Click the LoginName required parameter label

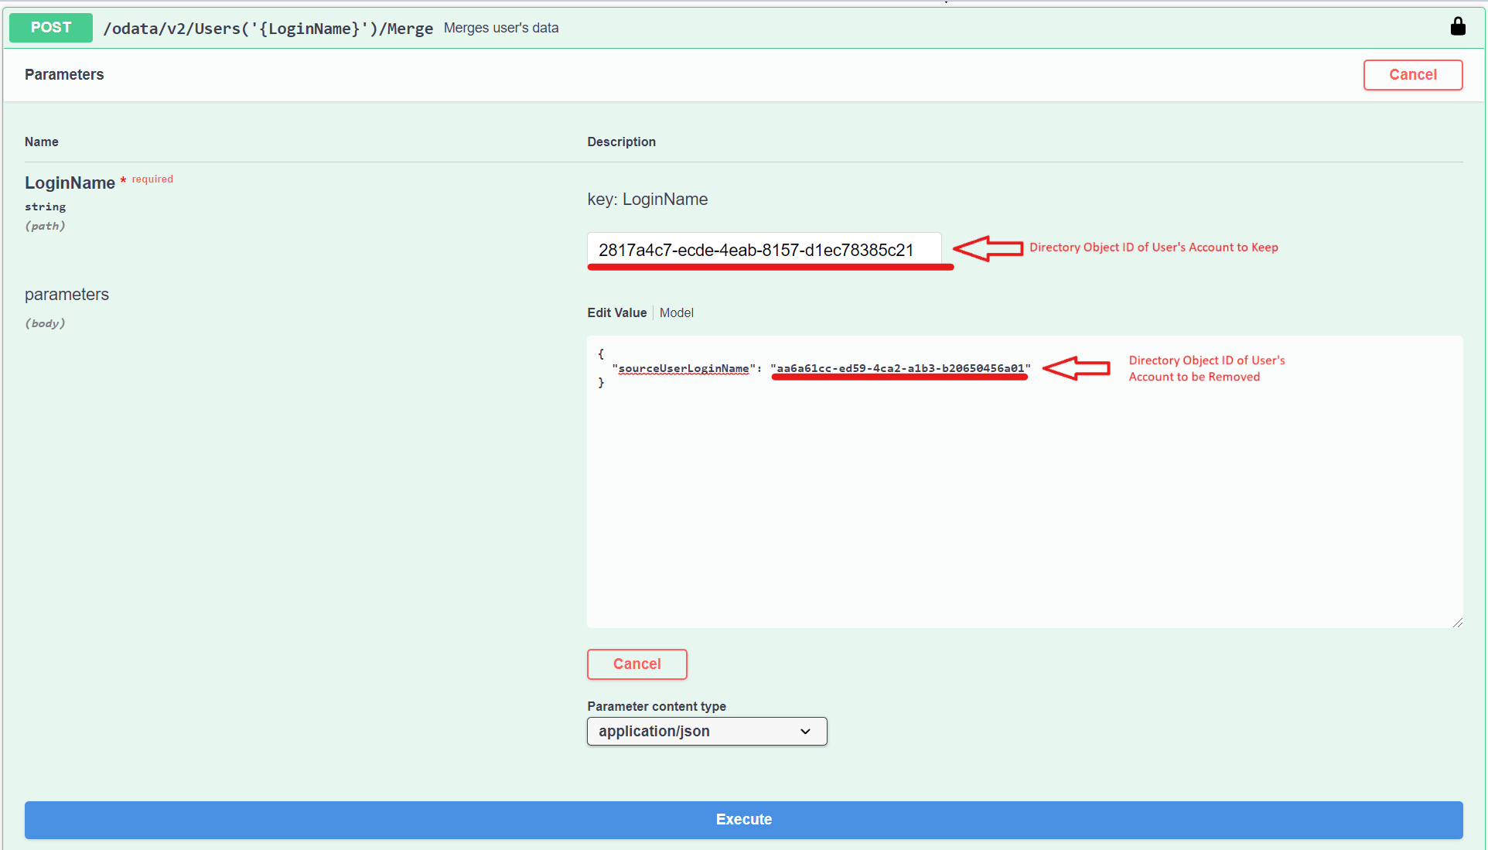point(70,183)
